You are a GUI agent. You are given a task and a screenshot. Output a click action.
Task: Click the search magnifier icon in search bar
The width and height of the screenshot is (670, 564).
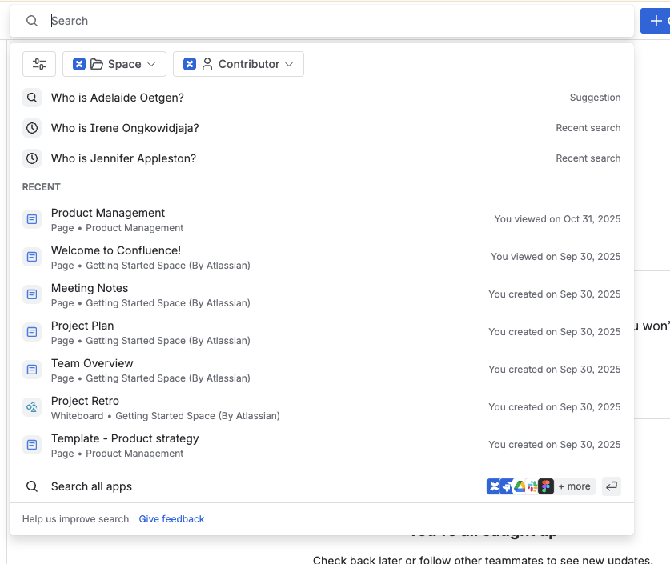click(x=32, y=21)
